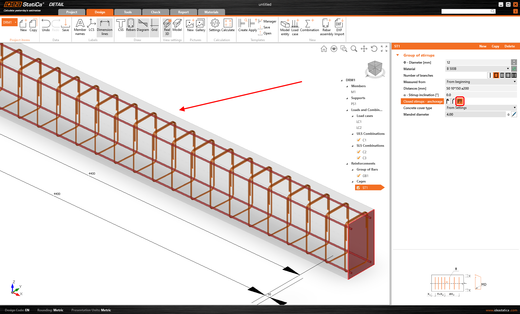Open the Measured from dropdown

click(x=514, y=82)
